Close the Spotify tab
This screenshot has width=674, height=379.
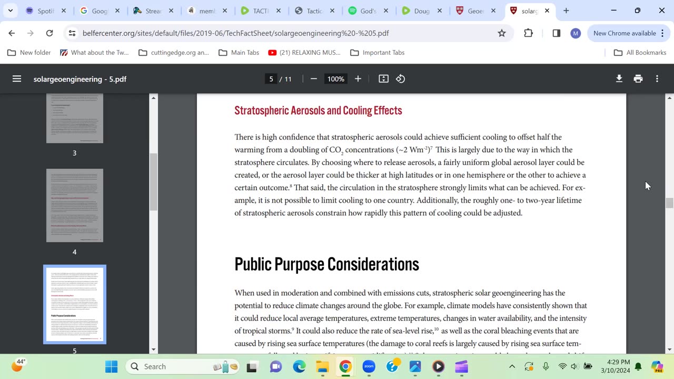[64, 11]
